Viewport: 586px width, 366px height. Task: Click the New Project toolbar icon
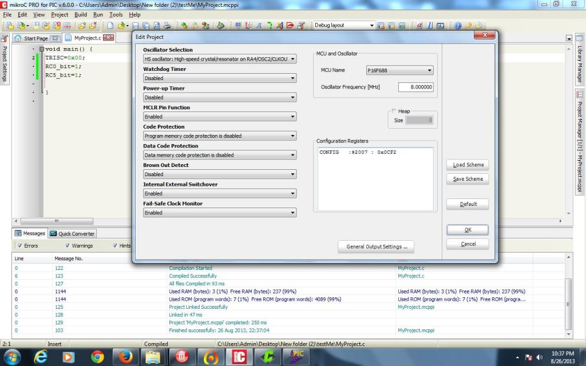(x=10, y=25)
